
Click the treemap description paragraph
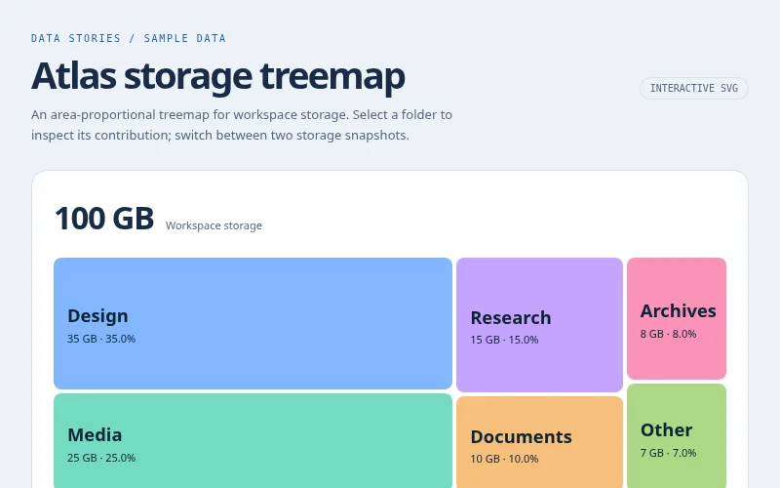pos(242,125)
